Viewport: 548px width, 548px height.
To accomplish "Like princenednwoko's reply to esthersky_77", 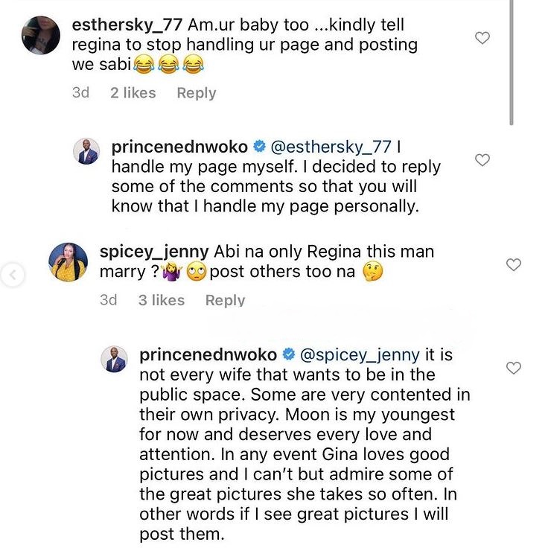I will pyautogui.click(x=482, y=159).
